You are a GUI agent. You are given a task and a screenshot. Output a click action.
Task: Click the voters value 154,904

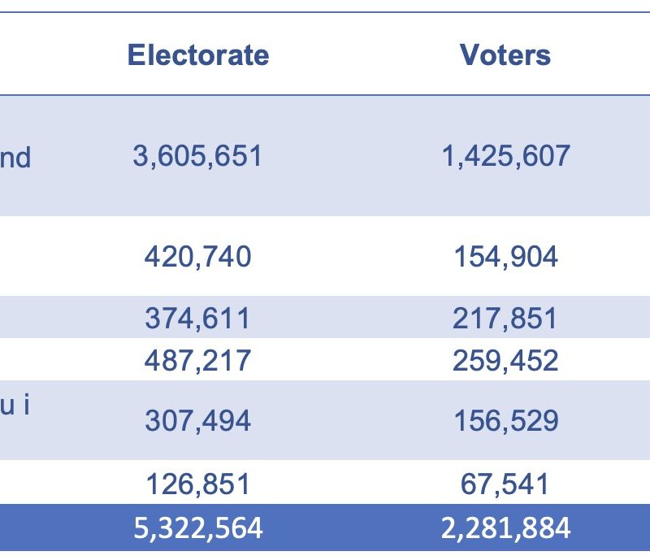505,257
